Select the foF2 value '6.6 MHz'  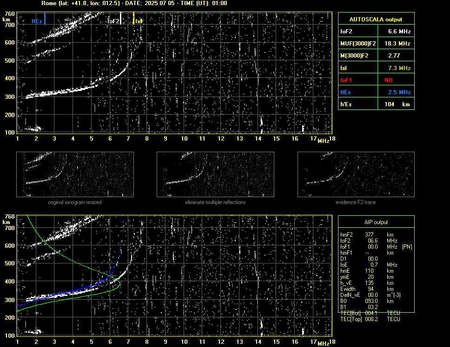(x=399, y=32)
